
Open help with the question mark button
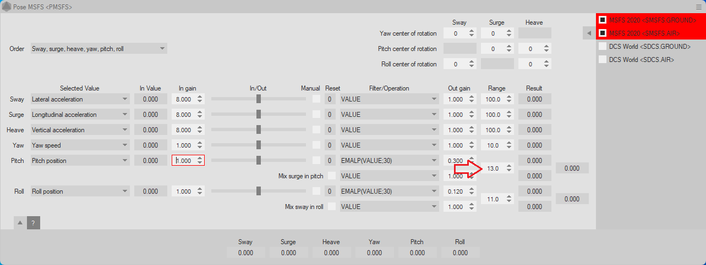(x=33, y=223)
